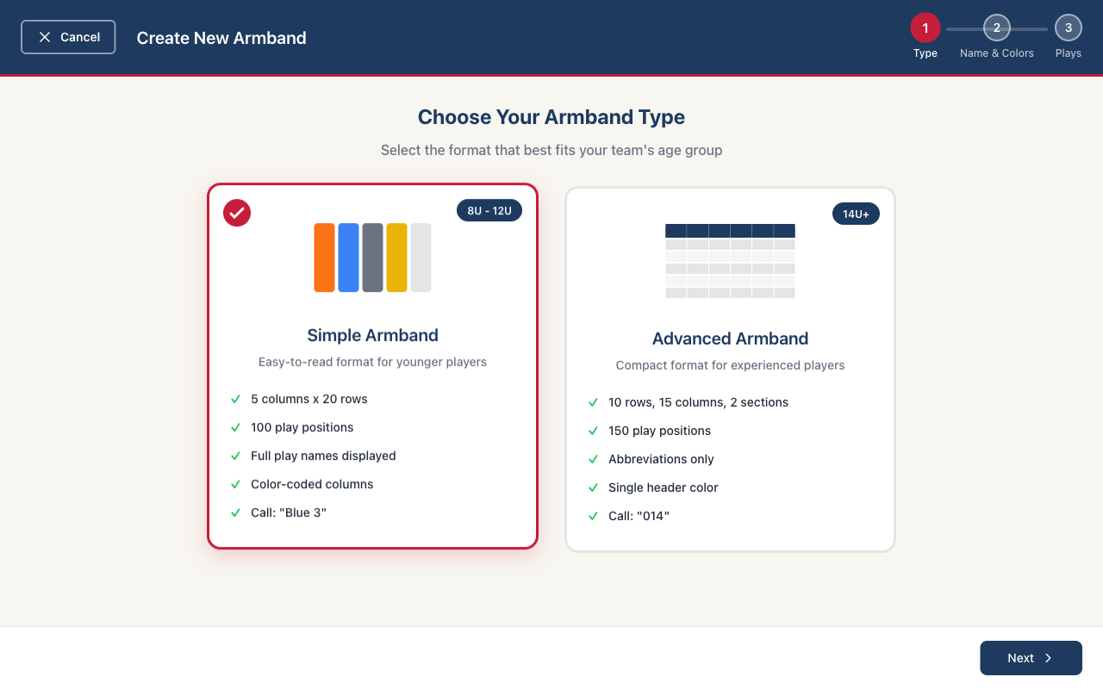Click the blue column in Simple preview

point(348,258)
